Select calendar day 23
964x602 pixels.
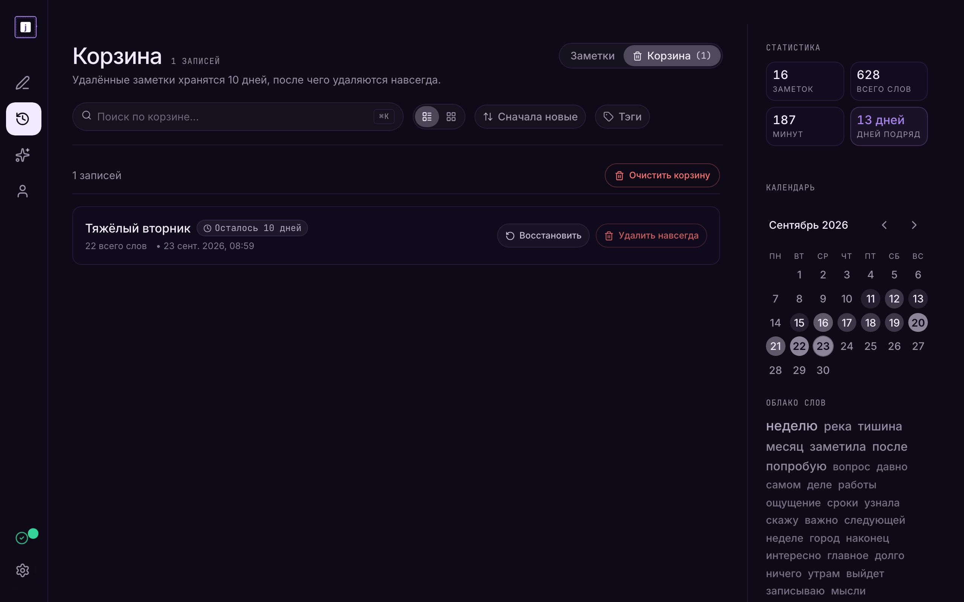[823, 346]
